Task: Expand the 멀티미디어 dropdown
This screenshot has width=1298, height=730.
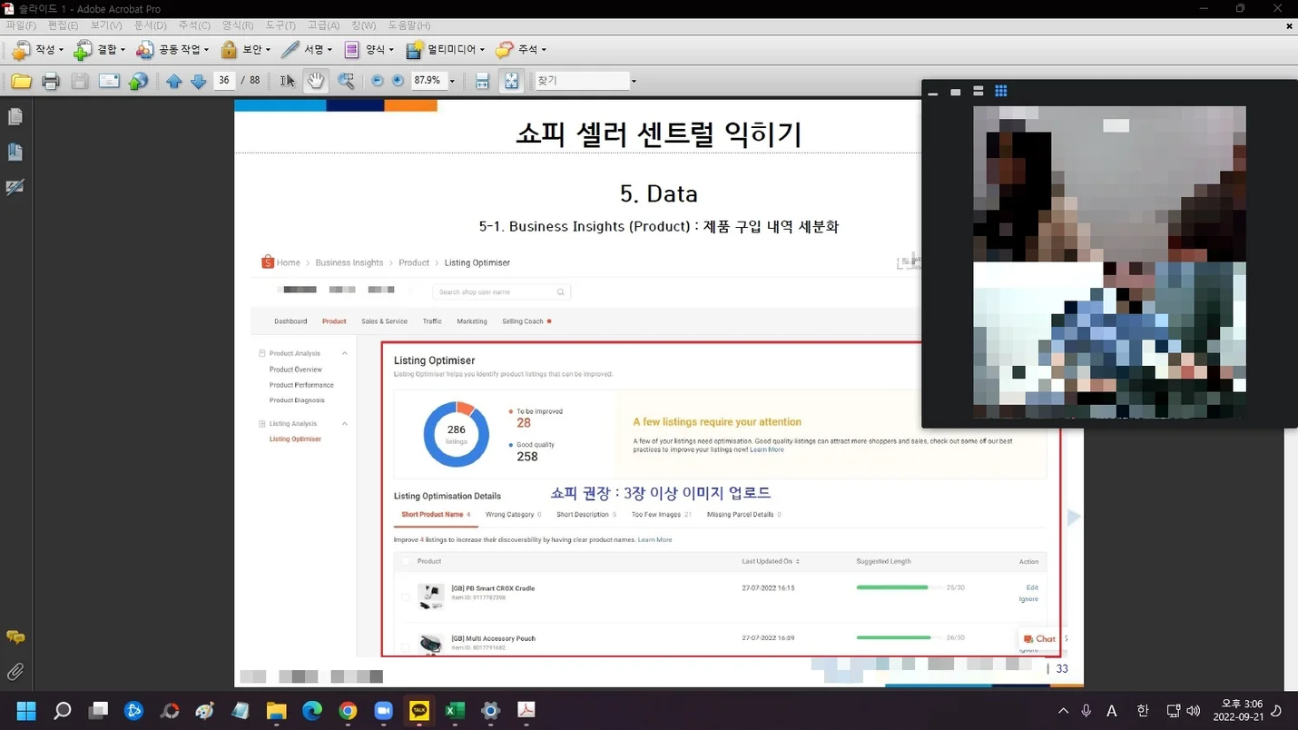Action: click(446, 50)
